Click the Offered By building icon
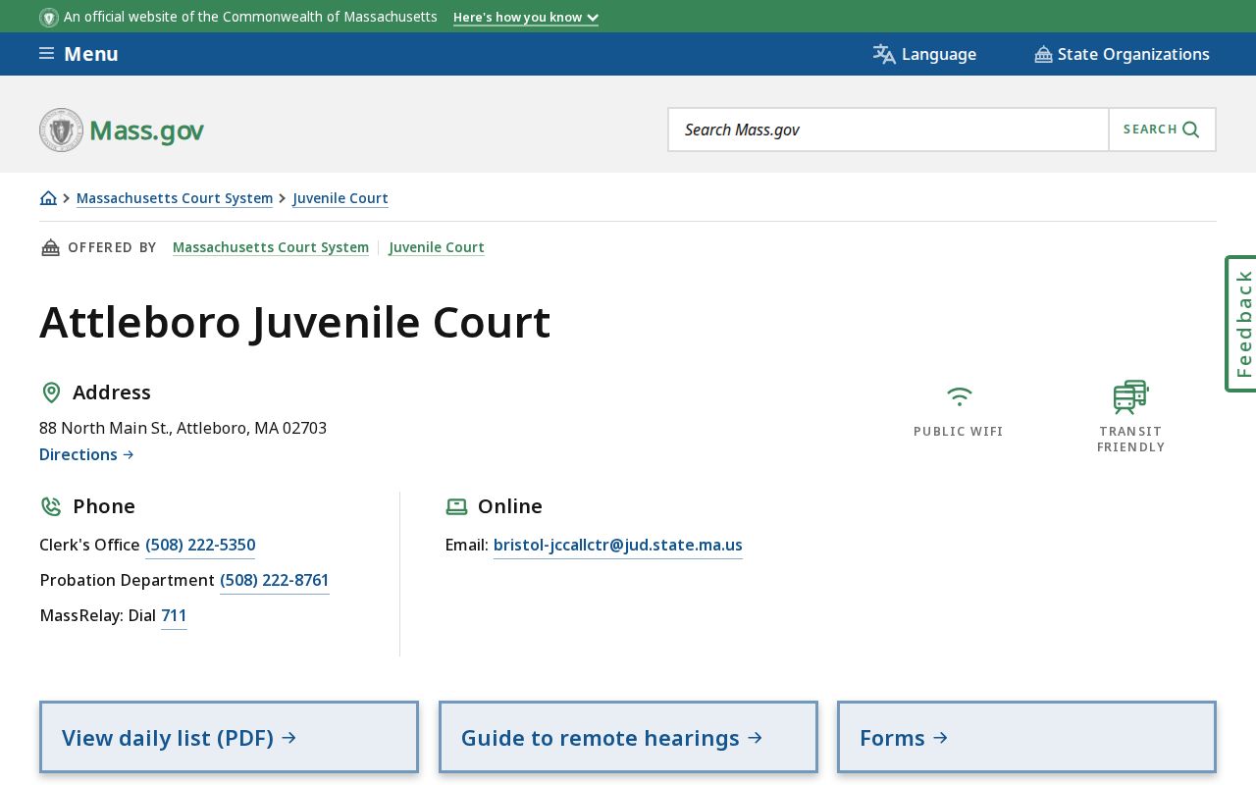Screen dimensions: 1256x785 pos(50,247)
